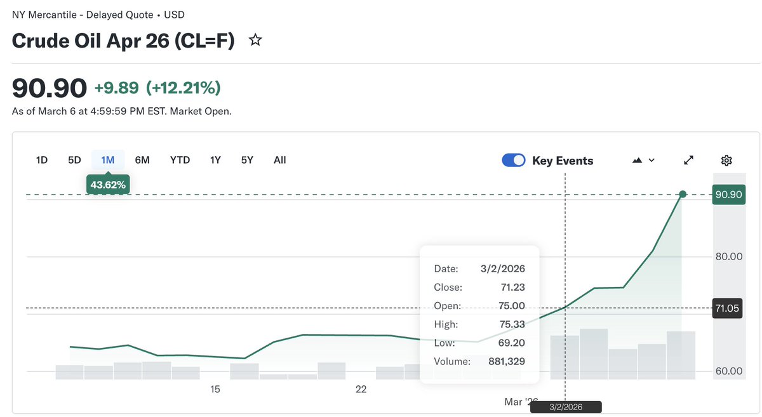
Task: Click the tallest volume bar
Action: point(594,354)
